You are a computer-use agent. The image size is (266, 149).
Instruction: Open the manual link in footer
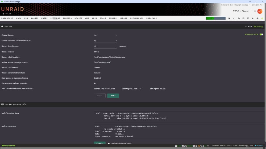[x=260, y=146]
